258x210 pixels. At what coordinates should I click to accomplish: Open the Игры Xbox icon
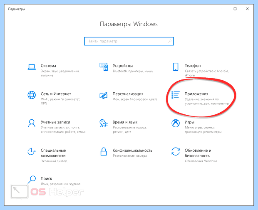point(176,124)
